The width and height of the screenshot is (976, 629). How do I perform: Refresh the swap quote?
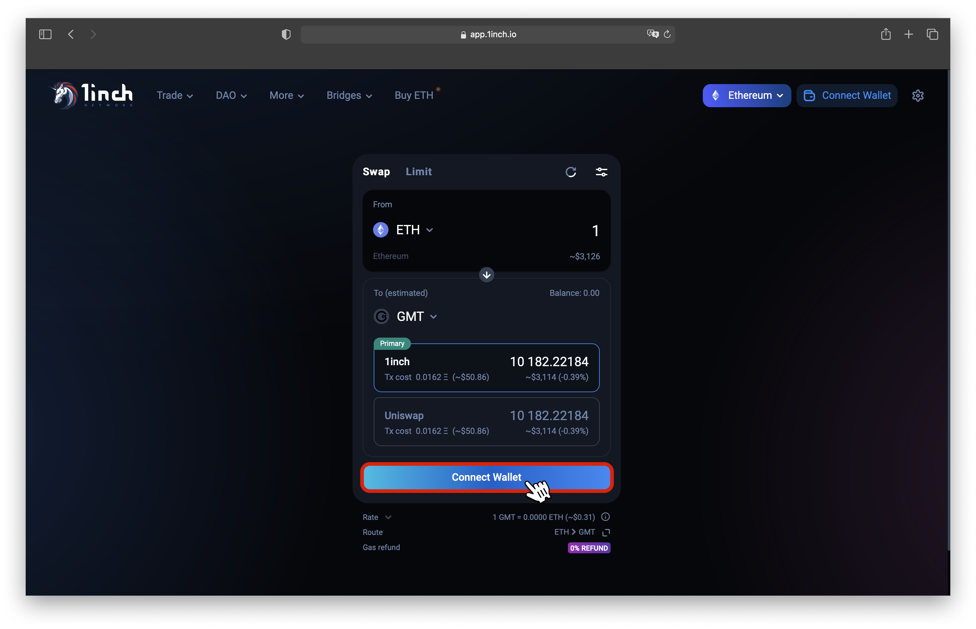click(x=571, y=172)
